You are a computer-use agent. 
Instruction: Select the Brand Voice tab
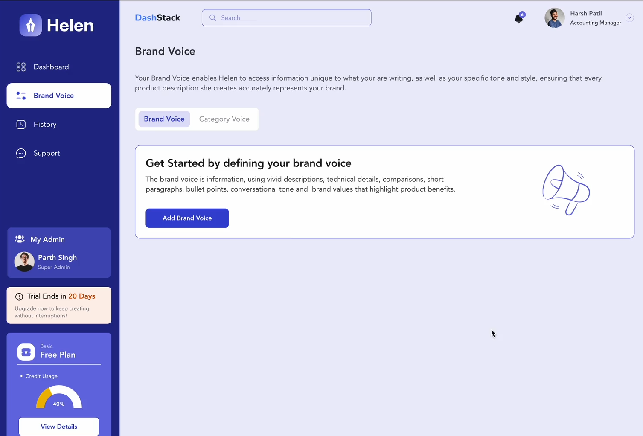(x=164, y=119)
